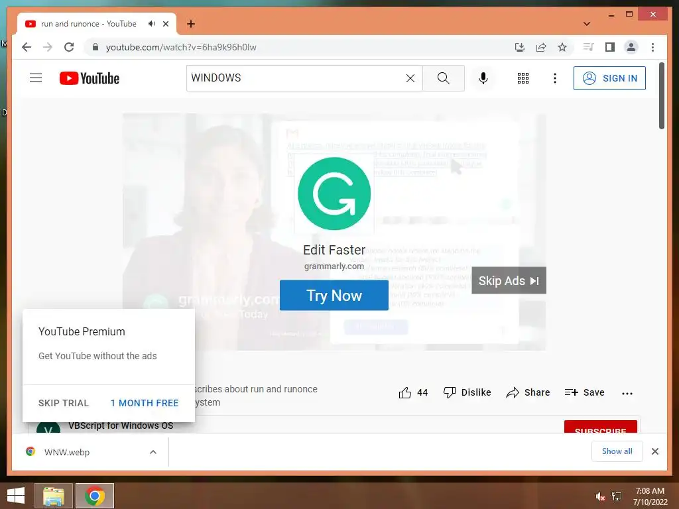This screenshot has width=679, height=509.
Task: Open VBScript for Windows OS channel
Action: [x=121, y=426]
